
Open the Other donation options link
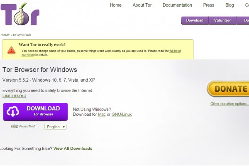pyautogui.click(x=229, y=104)
